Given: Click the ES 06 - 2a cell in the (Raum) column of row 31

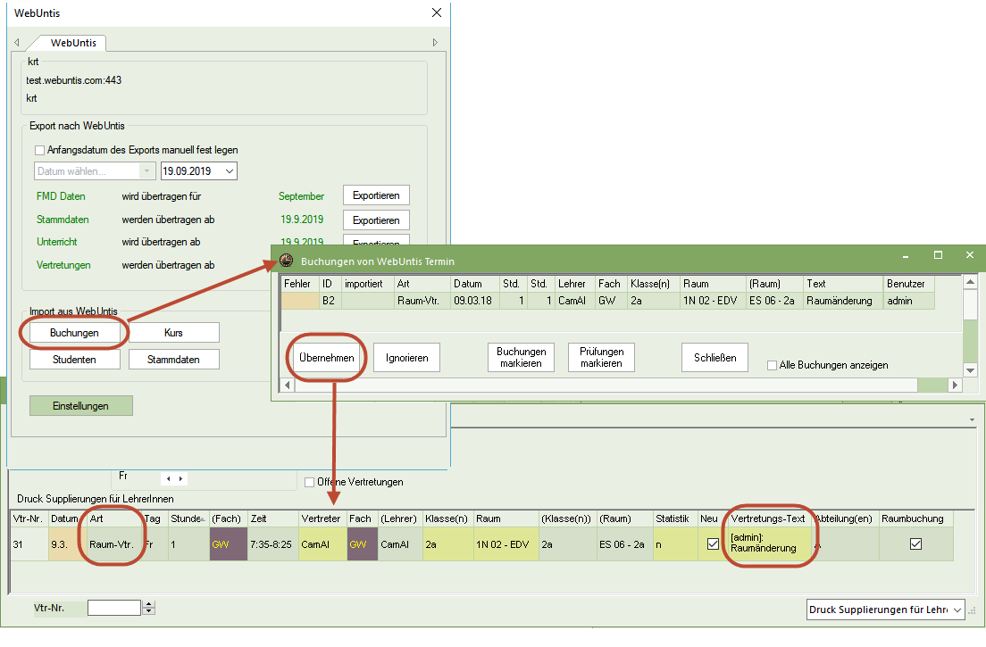Looking at the screenshot, I should (624, 544).
